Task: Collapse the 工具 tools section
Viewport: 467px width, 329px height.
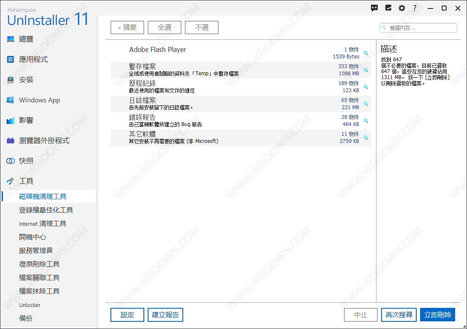Action: [x=26, y=181]
